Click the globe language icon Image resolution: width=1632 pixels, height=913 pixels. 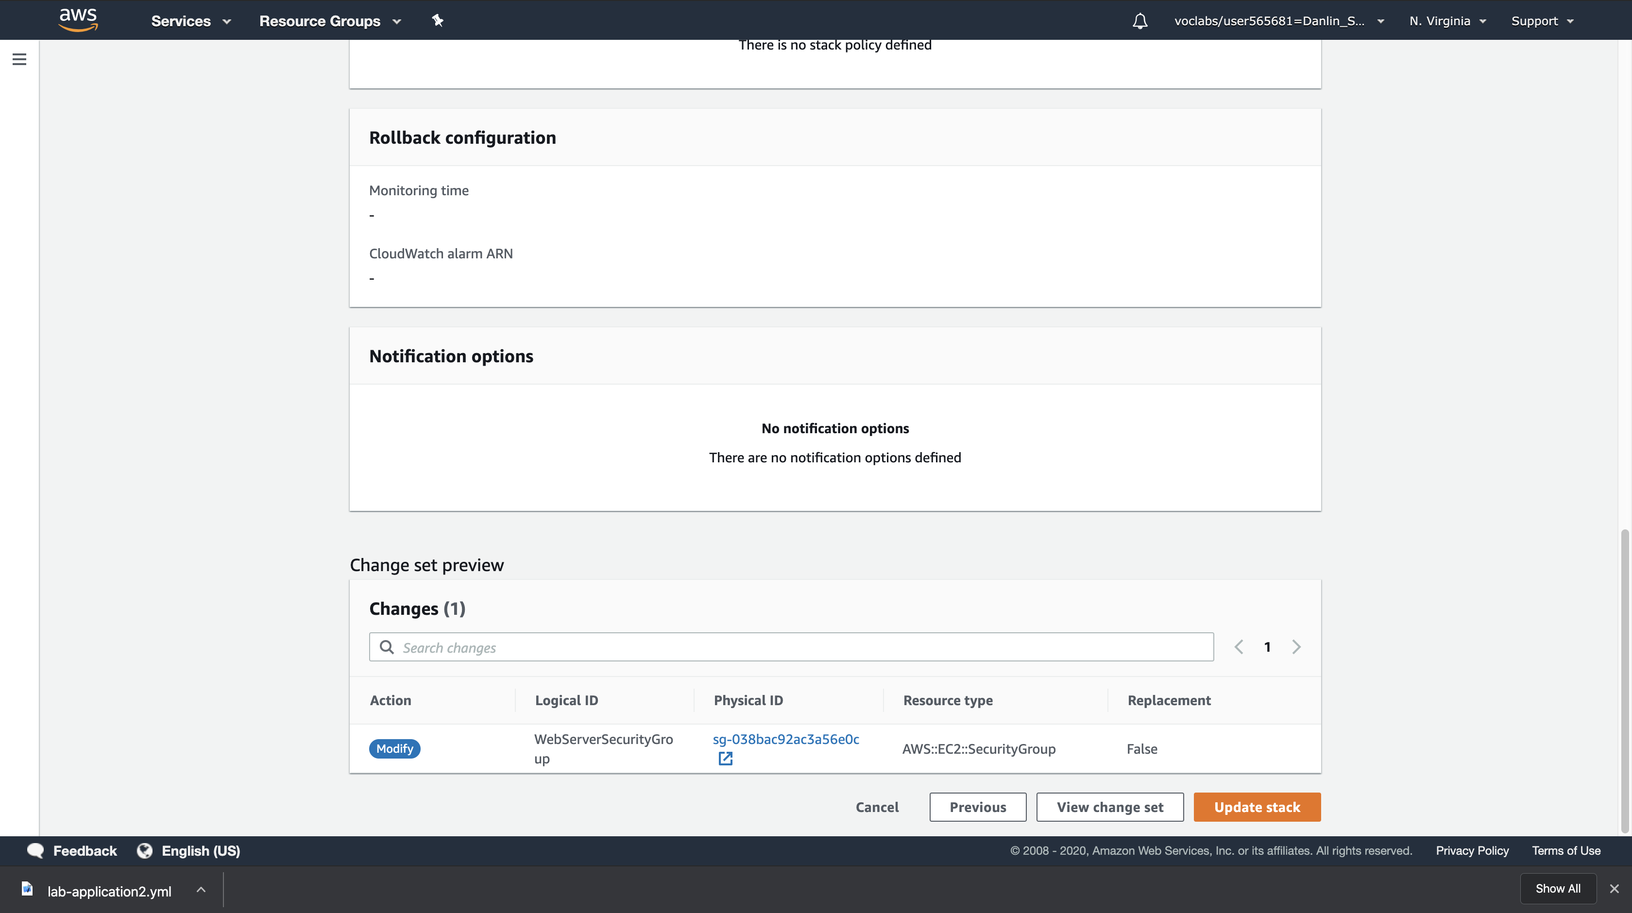coord(144,851)
